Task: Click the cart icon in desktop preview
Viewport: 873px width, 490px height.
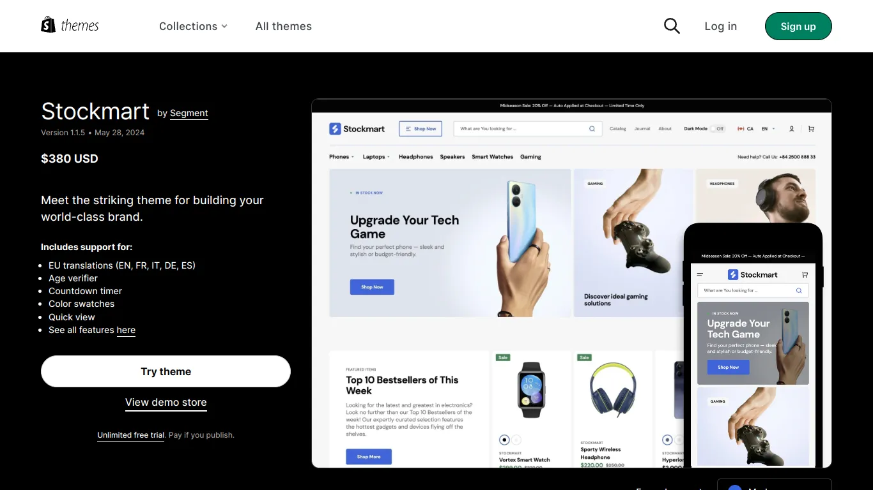Action: pos(811,129)
